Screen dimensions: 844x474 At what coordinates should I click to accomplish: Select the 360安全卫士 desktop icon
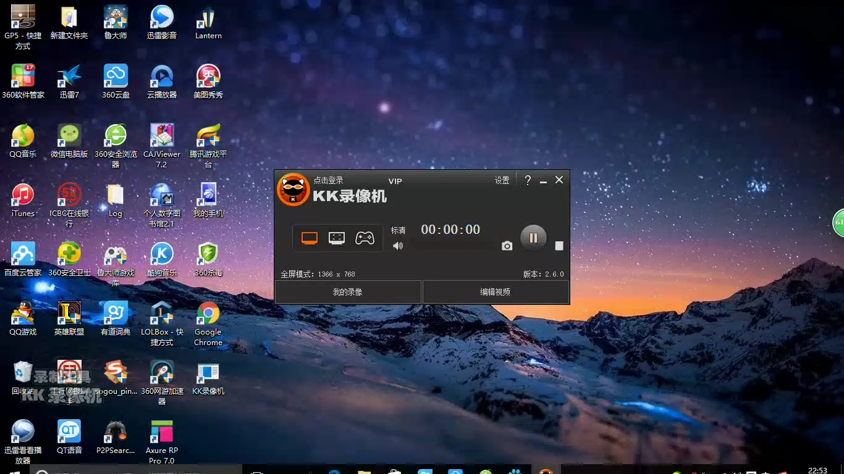coord(69,259)
